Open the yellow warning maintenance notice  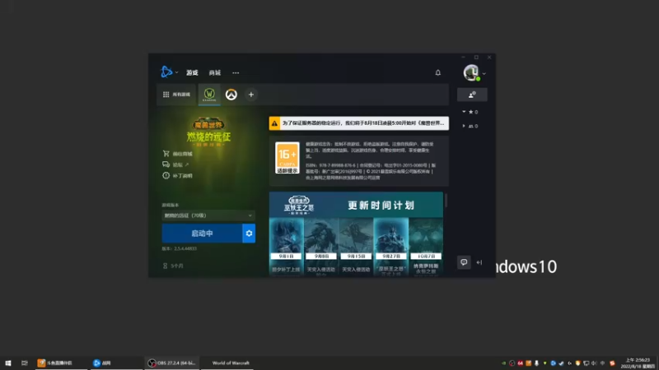359,123
